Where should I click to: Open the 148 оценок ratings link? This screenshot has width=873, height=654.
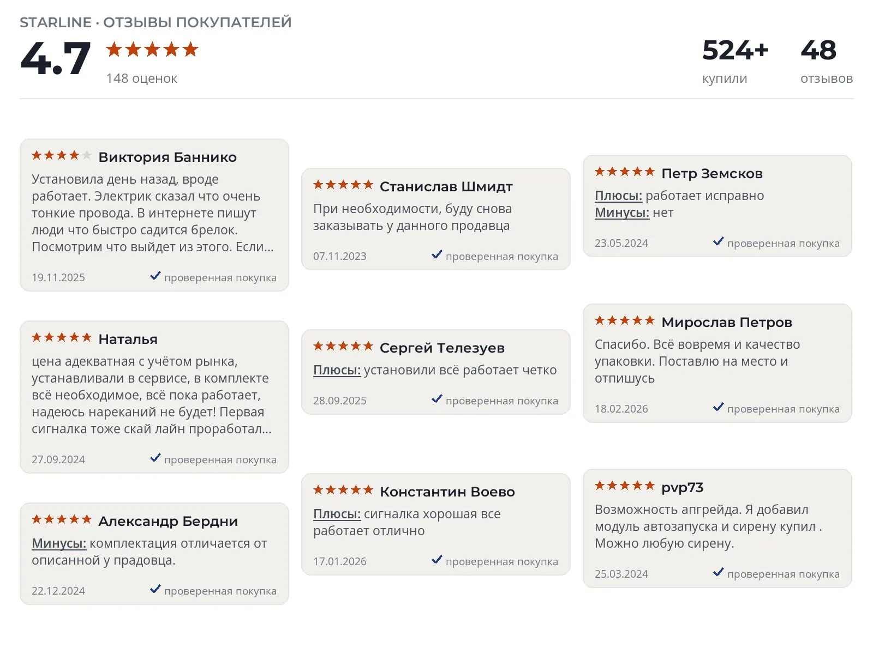142,78
